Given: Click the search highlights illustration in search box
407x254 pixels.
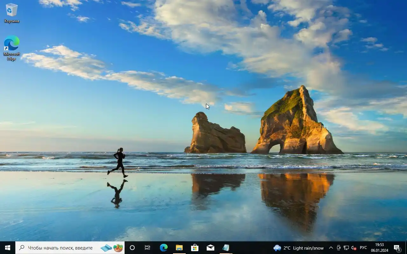Looking at the screenshot, I should [x=112, y=248].
